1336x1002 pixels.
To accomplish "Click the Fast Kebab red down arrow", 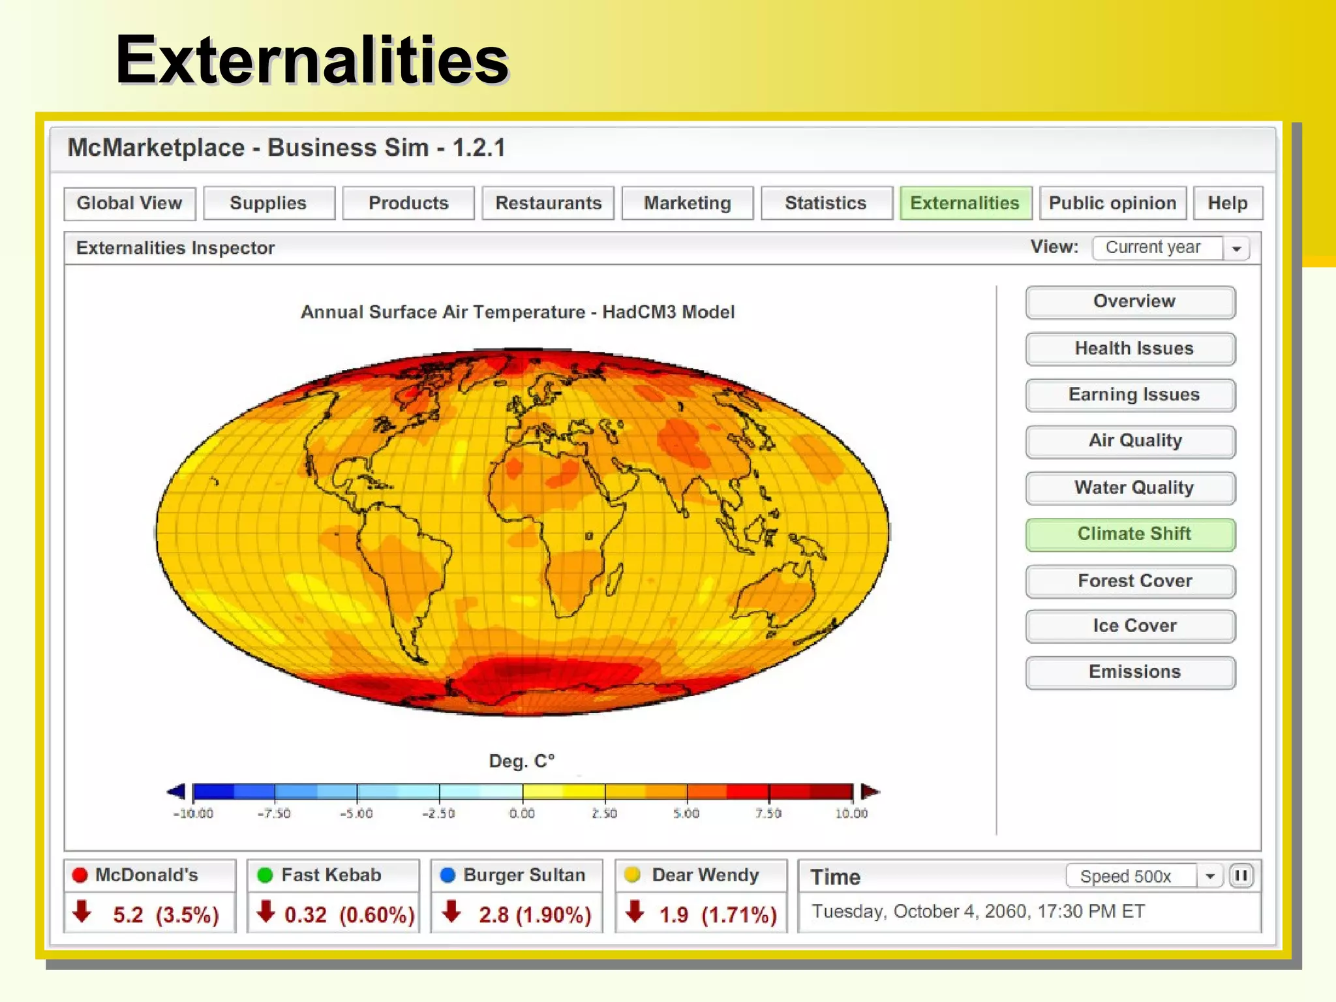I will click(x=266, y=911).
